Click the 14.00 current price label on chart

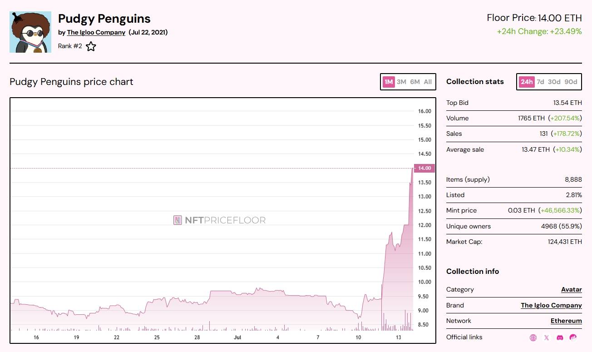424,168
